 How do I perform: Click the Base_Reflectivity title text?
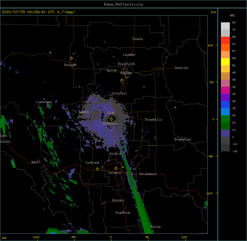[x=123, y=4]
